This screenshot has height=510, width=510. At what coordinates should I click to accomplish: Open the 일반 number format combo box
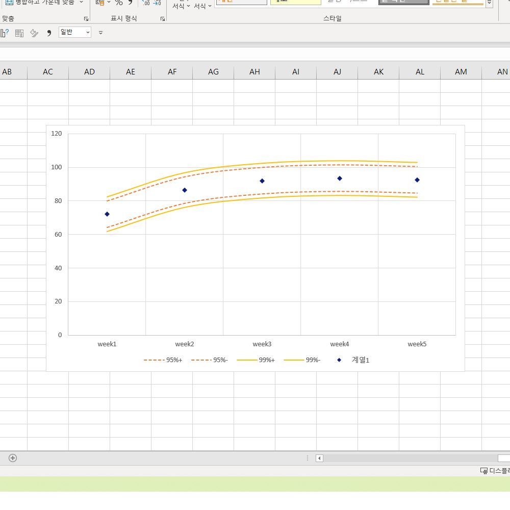[75, 32]
